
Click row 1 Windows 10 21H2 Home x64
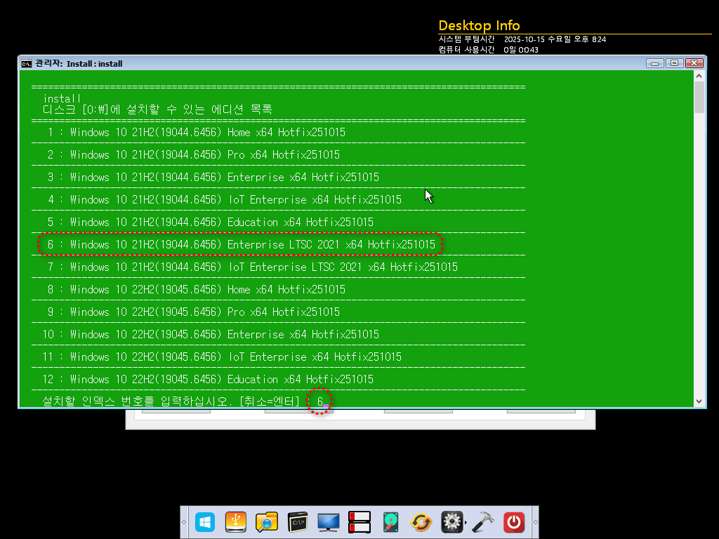(197, 133)
